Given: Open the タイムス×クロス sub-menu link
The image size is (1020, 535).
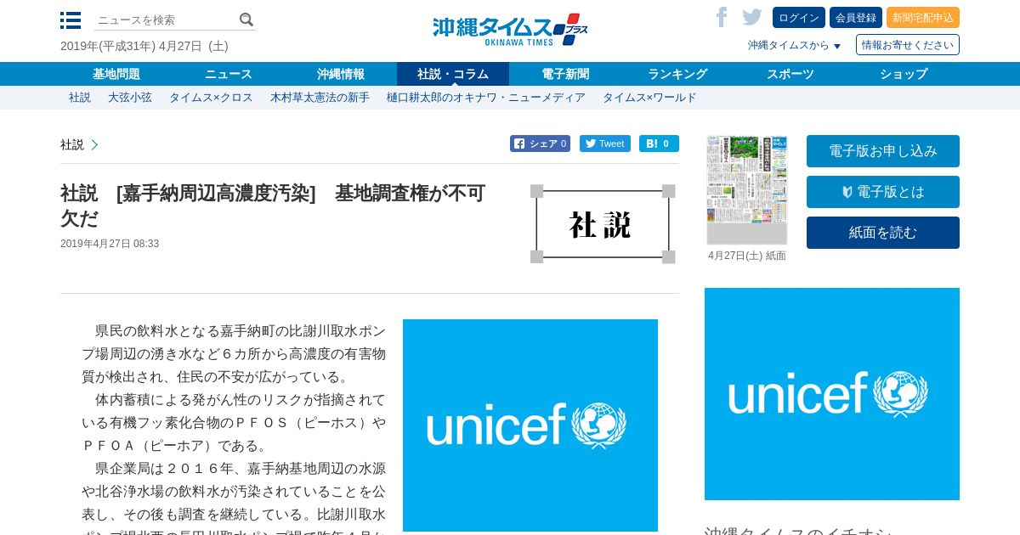Looking at the screenshot, I should point(211,98).
